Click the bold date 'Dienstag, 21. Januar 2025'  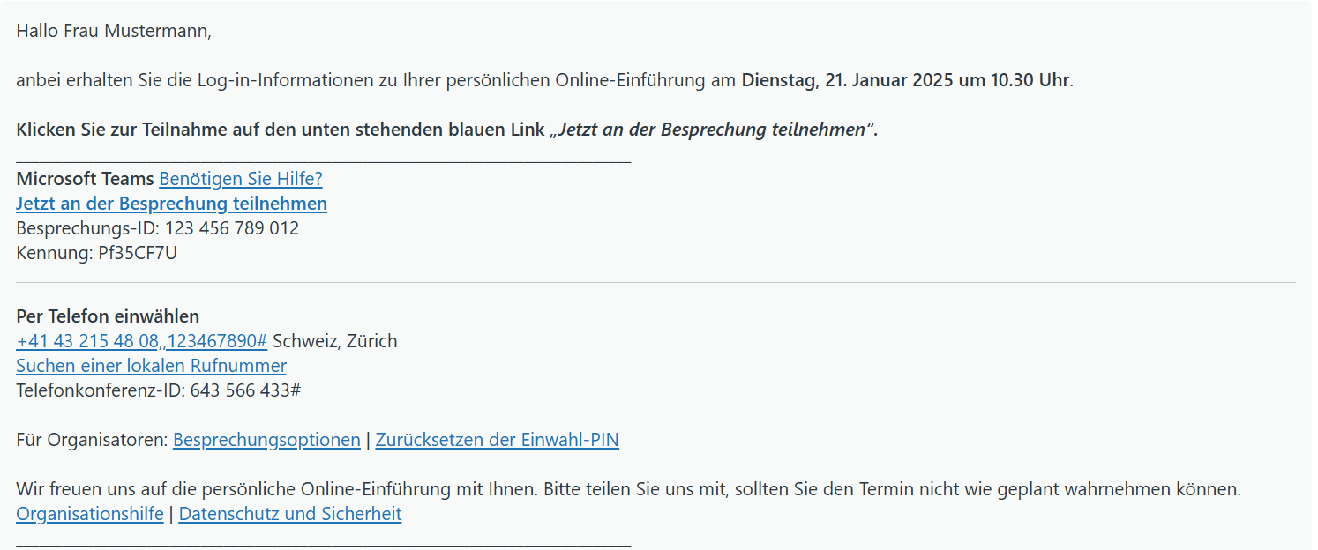click(x=848, y=80)
